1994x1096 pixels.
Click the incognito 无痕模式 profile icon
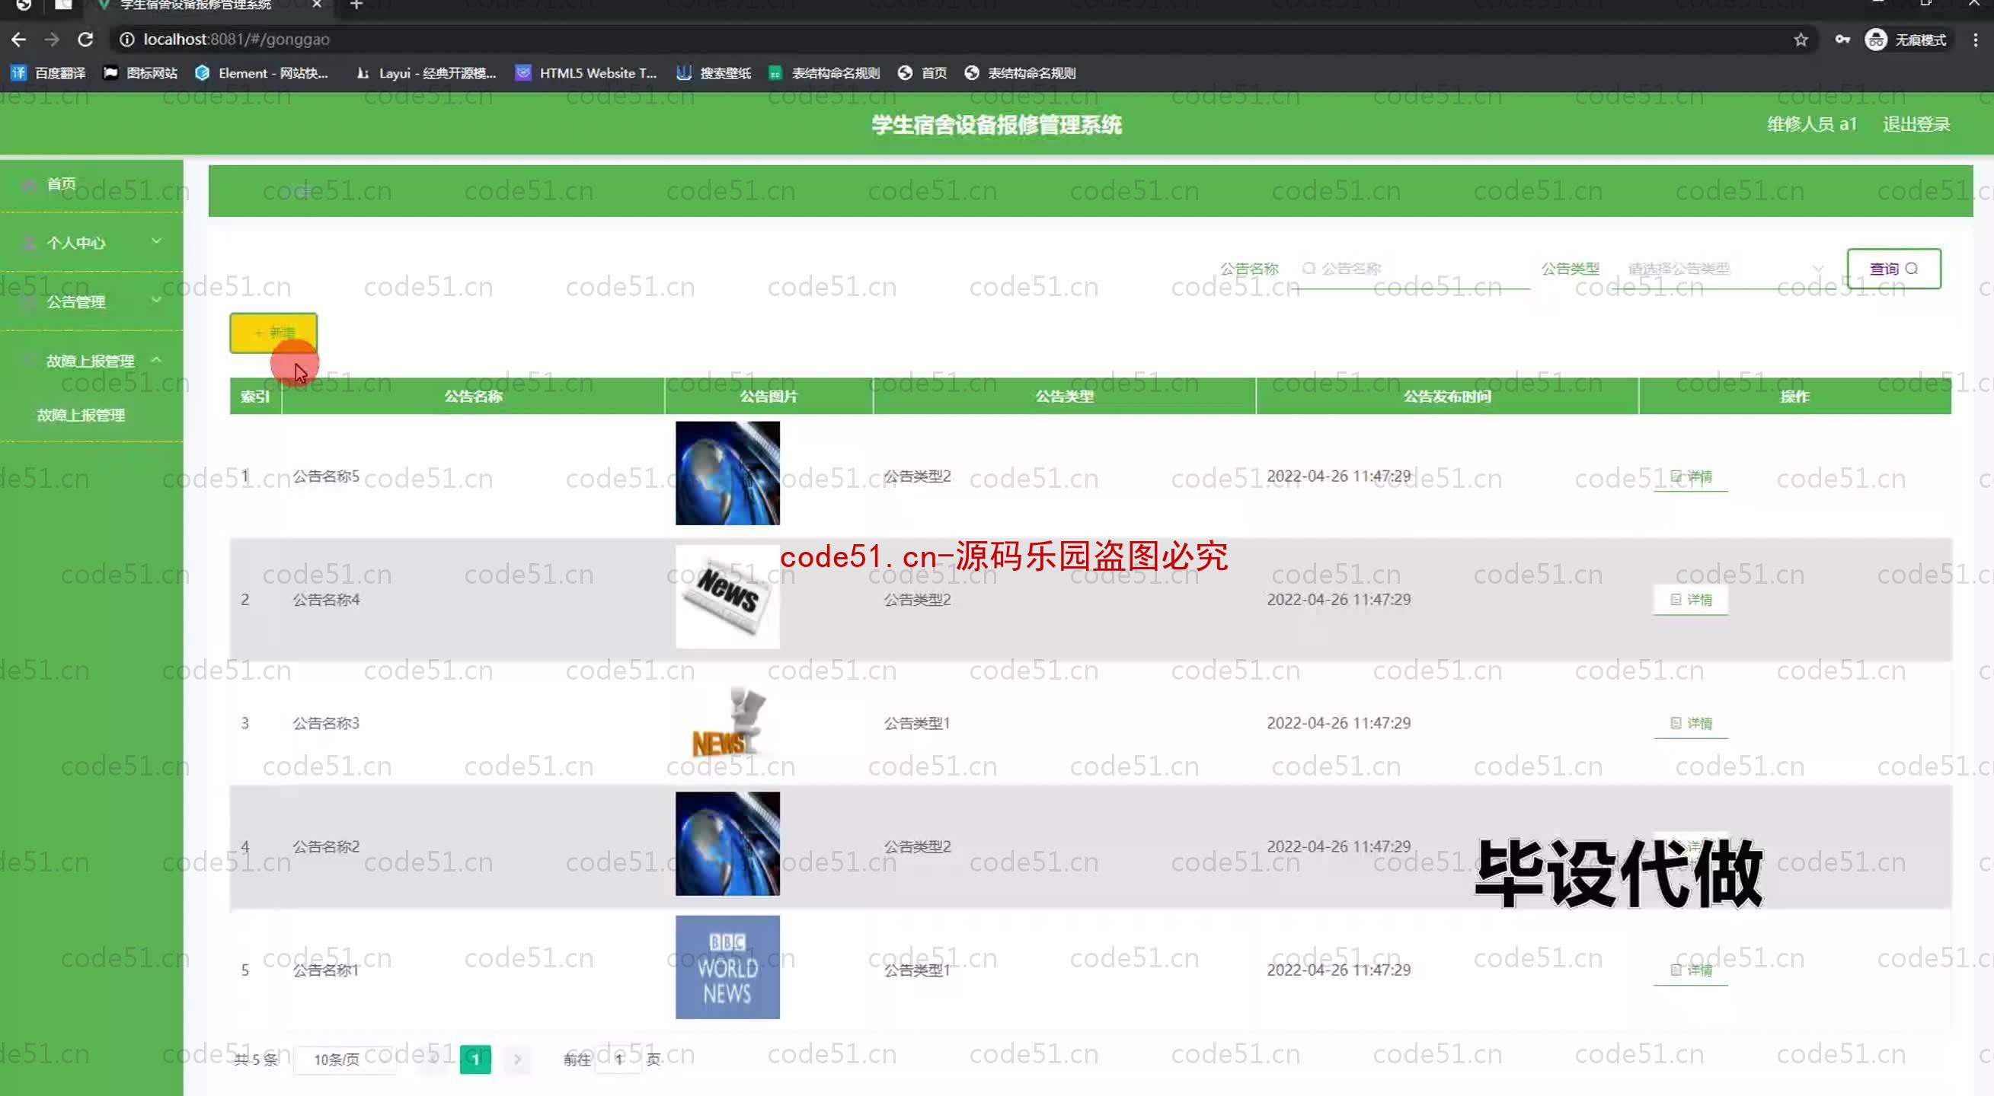(x=1905, y=40)
